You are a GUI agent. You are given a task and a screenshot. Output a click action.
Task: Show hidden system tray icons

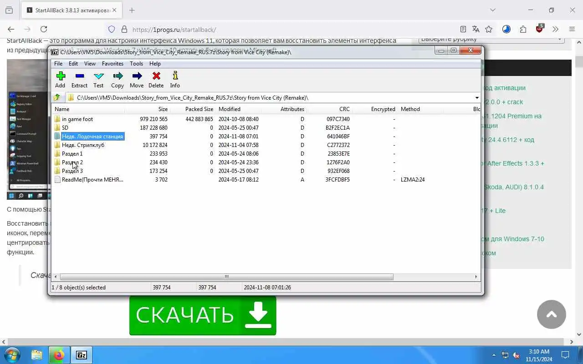494,355
